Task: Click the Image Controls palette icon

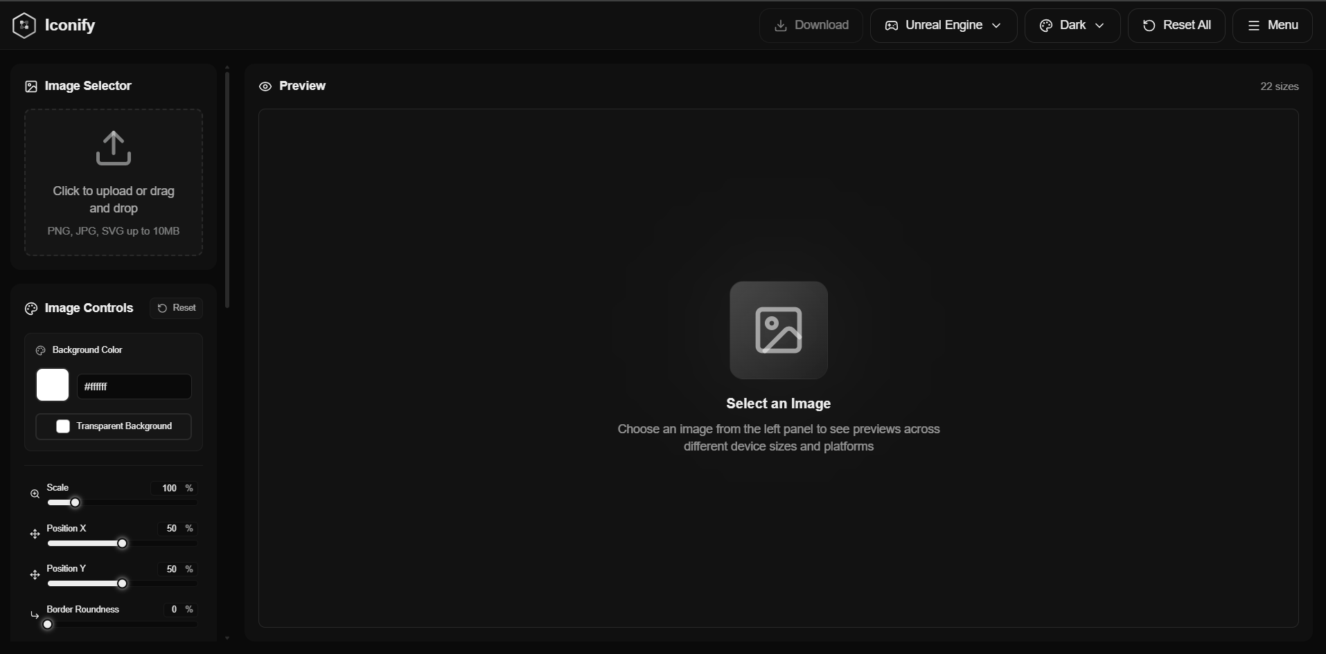Action: (x=30, y=309)
